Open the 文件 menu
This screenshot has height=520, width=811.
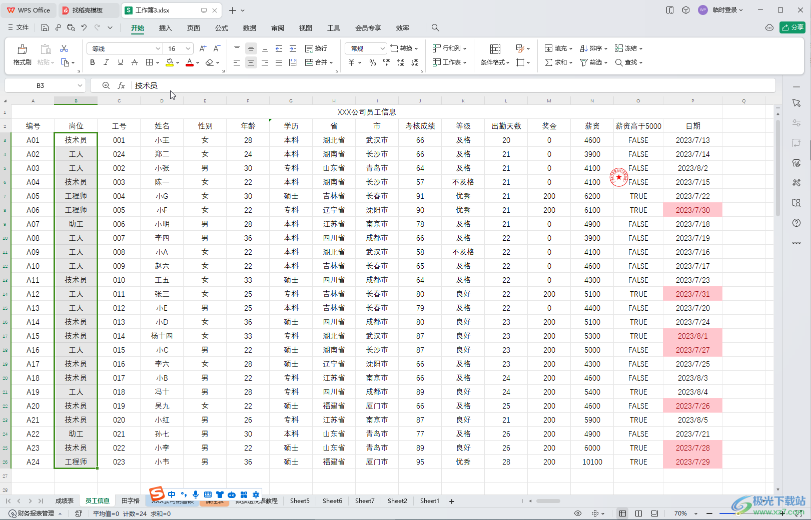pos(19,28)
